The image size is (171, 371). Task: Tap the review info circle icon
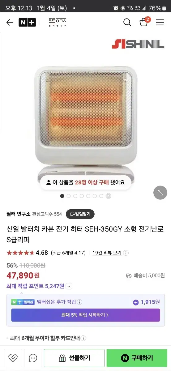pos(126,253)
